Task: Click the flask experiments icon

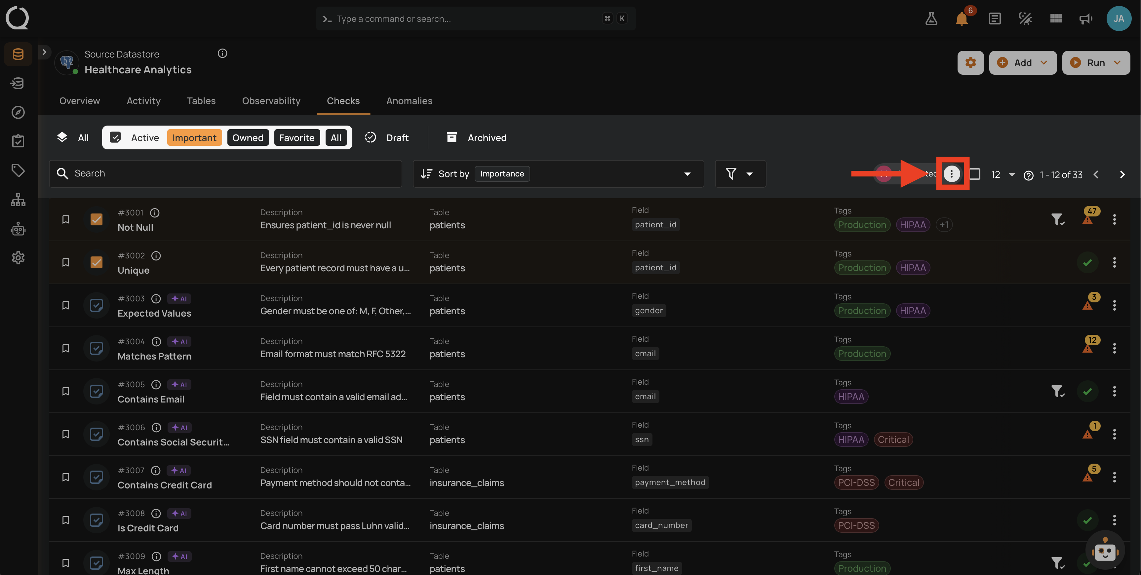Action: coord(931,19)
